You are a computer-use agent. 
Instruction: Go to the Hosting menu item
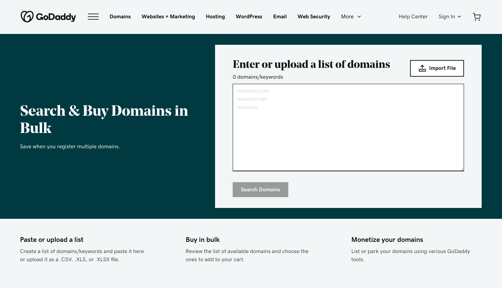click(215, 17)
